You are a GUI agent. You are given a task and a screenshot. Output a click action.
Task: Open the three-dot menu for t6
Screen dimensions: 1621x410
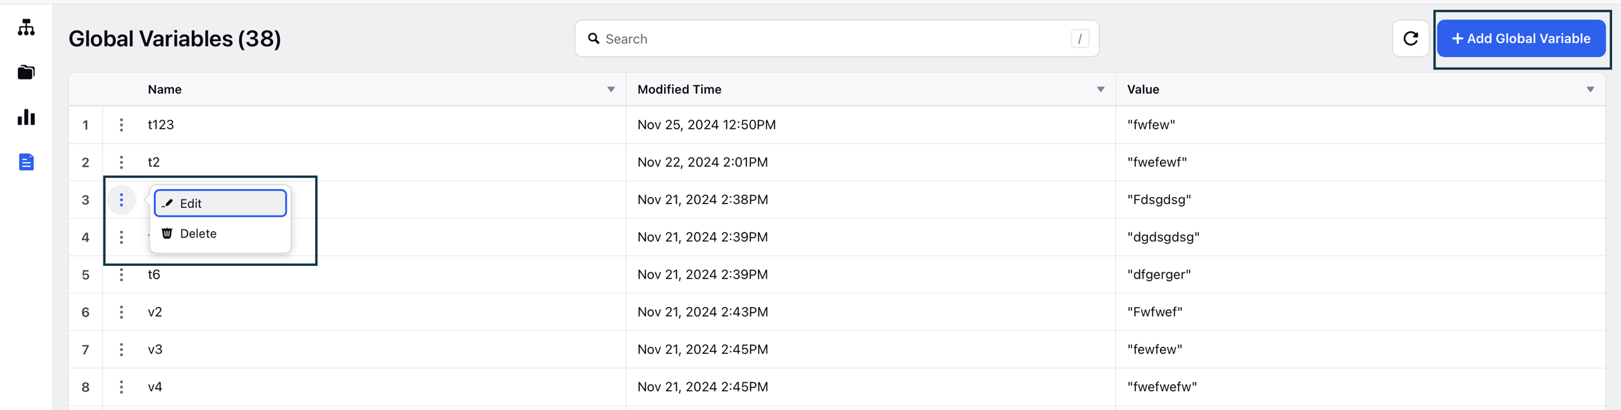coord(122,275)
